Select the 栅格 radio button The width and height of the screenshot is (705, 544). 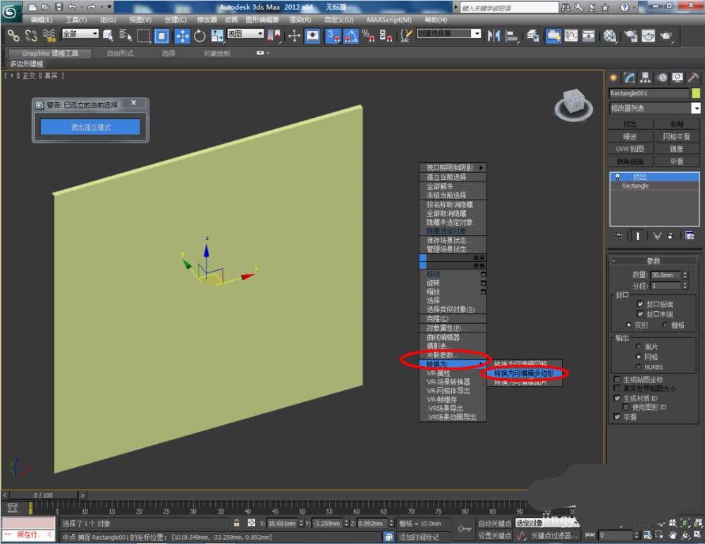[665, 325]
